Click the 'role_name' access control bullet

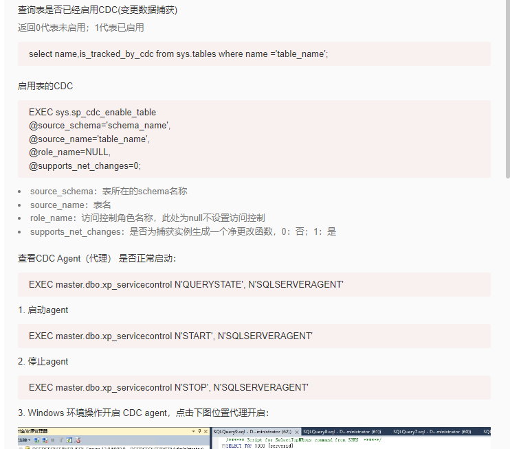coord(147,218)
